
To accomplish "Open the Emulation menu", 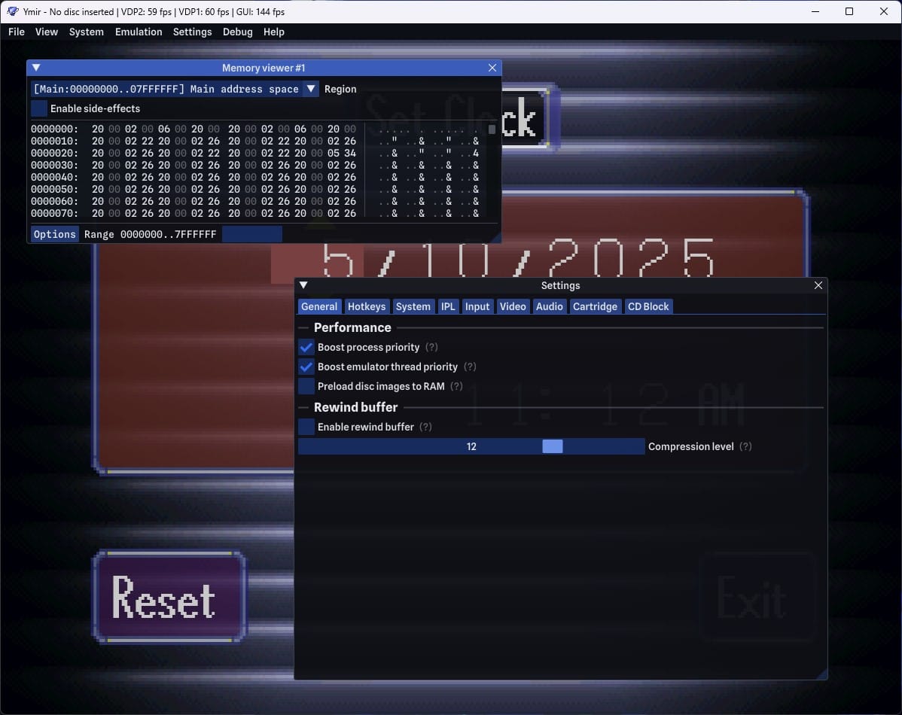I will pos(139,32).
